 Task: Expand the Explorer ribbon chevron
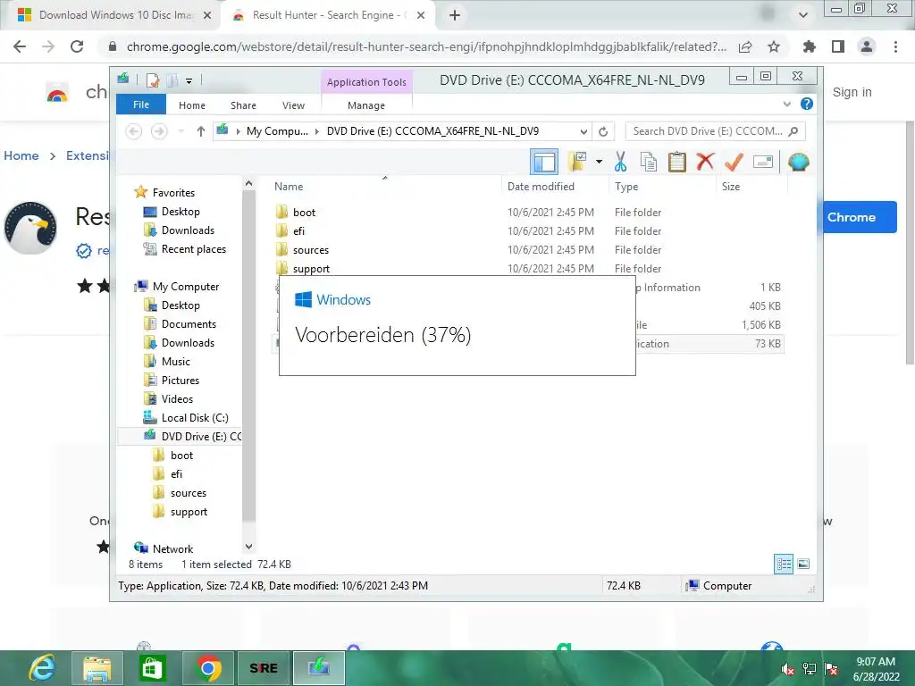pyautogui.click(x=786, y=104)
